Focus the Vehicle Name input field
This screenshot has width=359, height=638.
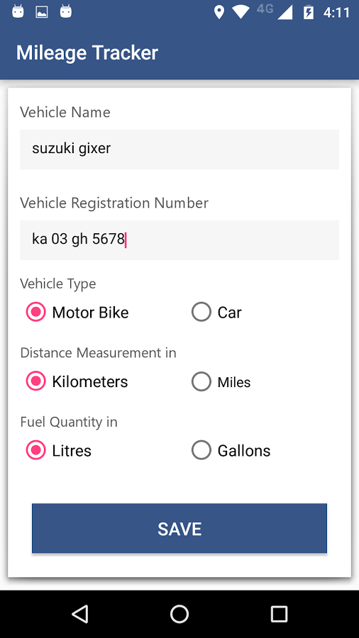coord(179,150)
